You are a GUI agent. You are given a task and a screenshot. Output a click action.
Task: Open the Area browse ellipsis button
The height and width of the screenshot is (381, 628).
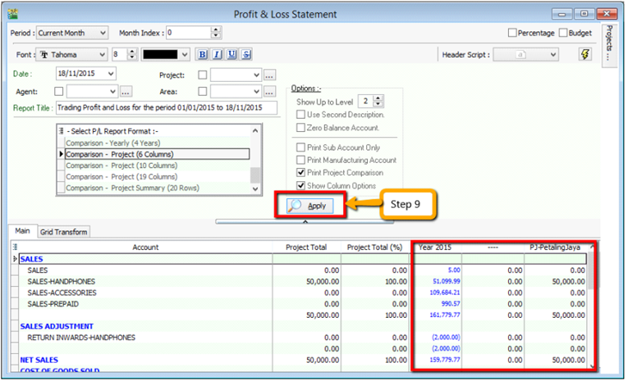pos(269,91)
